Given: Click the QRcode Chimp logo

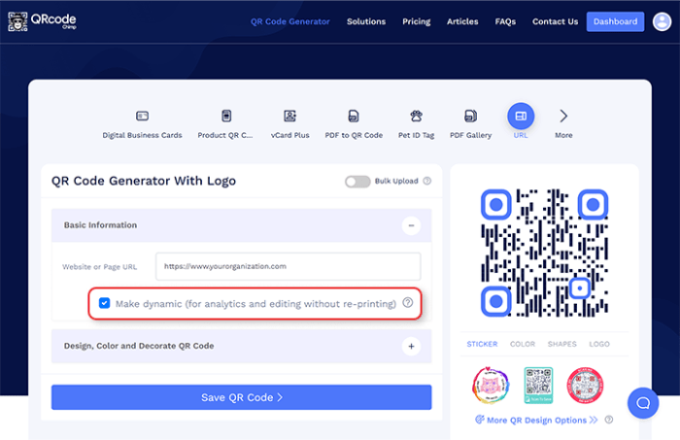Looking at the screenshot, I should [x=42, y=21].
